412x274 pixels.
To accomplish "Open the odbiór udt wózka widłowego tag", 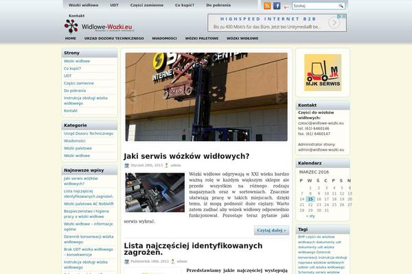I will tap(321, 267).
